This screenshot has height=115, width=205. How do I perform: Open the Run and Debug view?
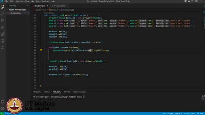[2, 27]
